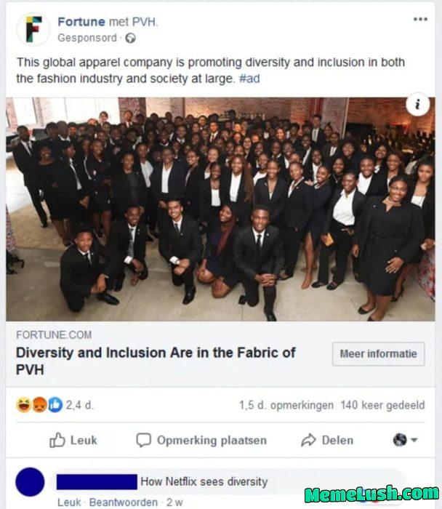Screen dimensions: 442x509
Task: Click Beantwoorden to reply to comment
Action: coord(122,502)
